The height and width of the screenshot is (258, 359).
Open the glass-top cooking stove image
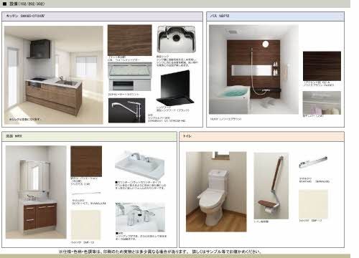pyautogui.click(x=130, y=77)
